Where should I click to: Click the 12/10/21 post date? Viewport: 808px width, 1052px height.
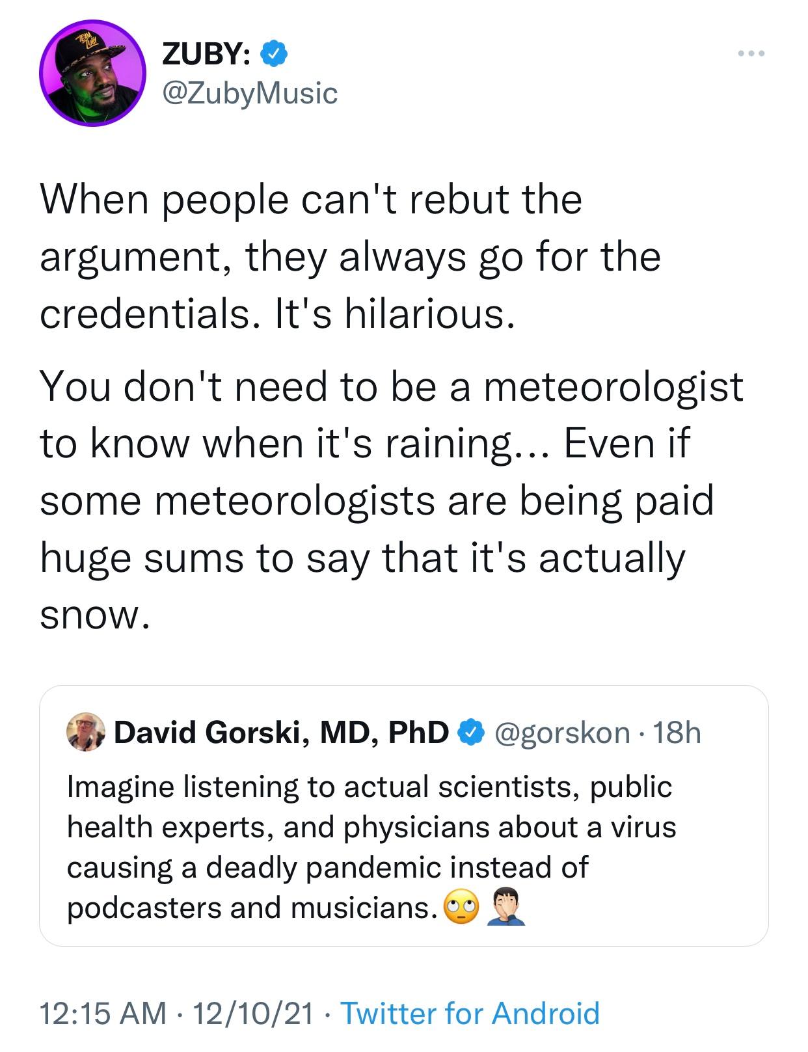(x=252, y=1013)
